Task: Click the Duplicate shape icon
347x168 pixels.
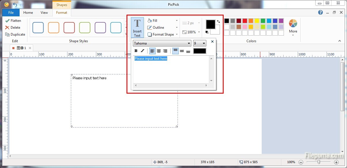Action: (7, 34)
